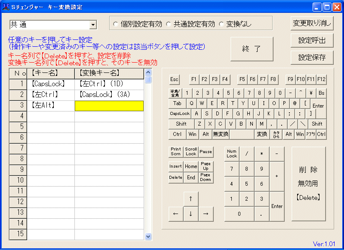Click the right Shift key
This screenshot has height=250, width=344.
(317, 124)
